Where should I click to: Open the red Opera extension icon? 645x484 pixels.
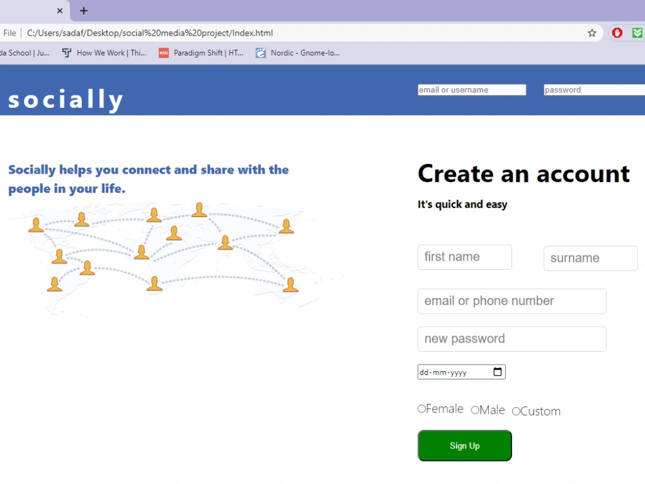click(x=617, y=33)
